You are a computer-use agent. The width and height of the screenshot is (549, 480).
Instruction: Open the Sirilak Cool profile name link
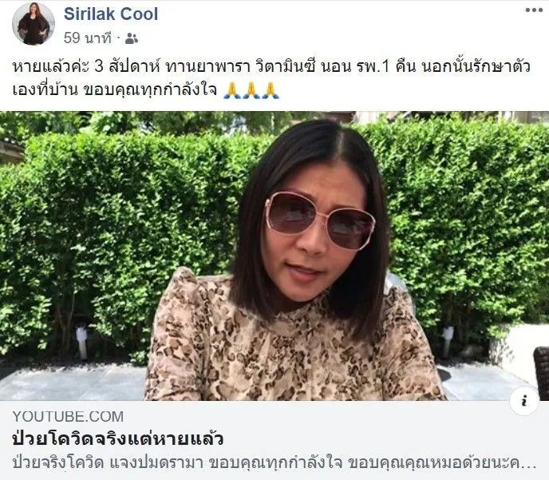tap(111, 14)
